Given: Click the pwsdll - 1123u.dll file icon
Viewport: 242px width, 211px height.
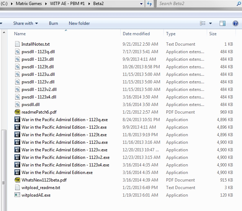Looking at the screenshot, I should coord(17,74).
